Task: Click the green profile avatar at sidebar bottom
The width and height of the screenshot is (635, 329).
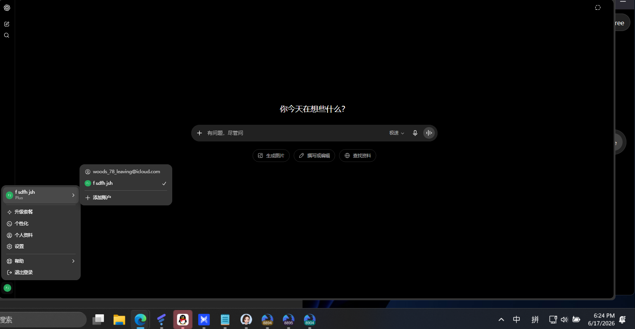Action: point(7,288)
